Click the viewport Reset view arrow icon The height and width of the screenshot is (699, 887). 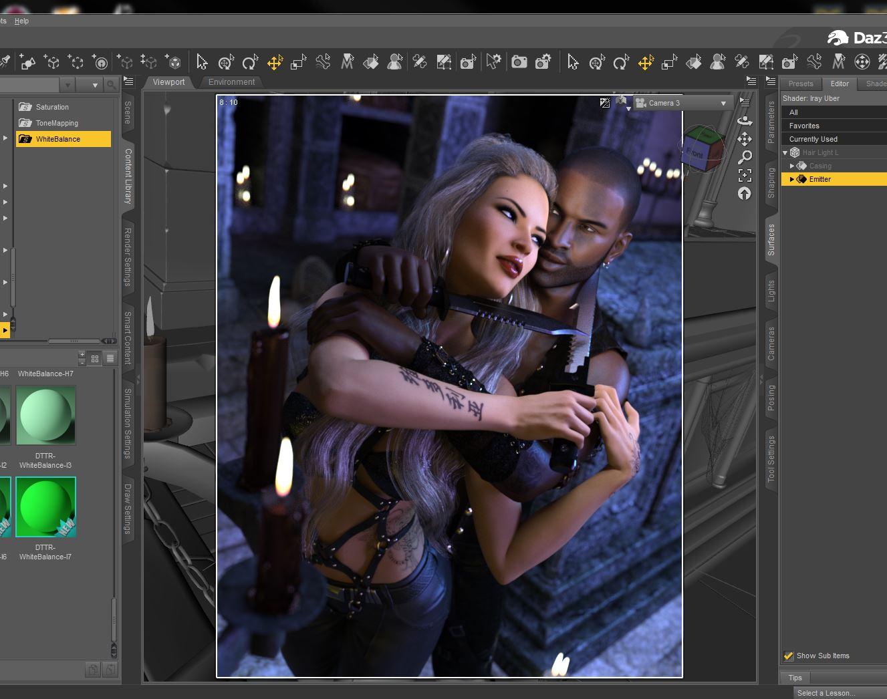point(745,194)
